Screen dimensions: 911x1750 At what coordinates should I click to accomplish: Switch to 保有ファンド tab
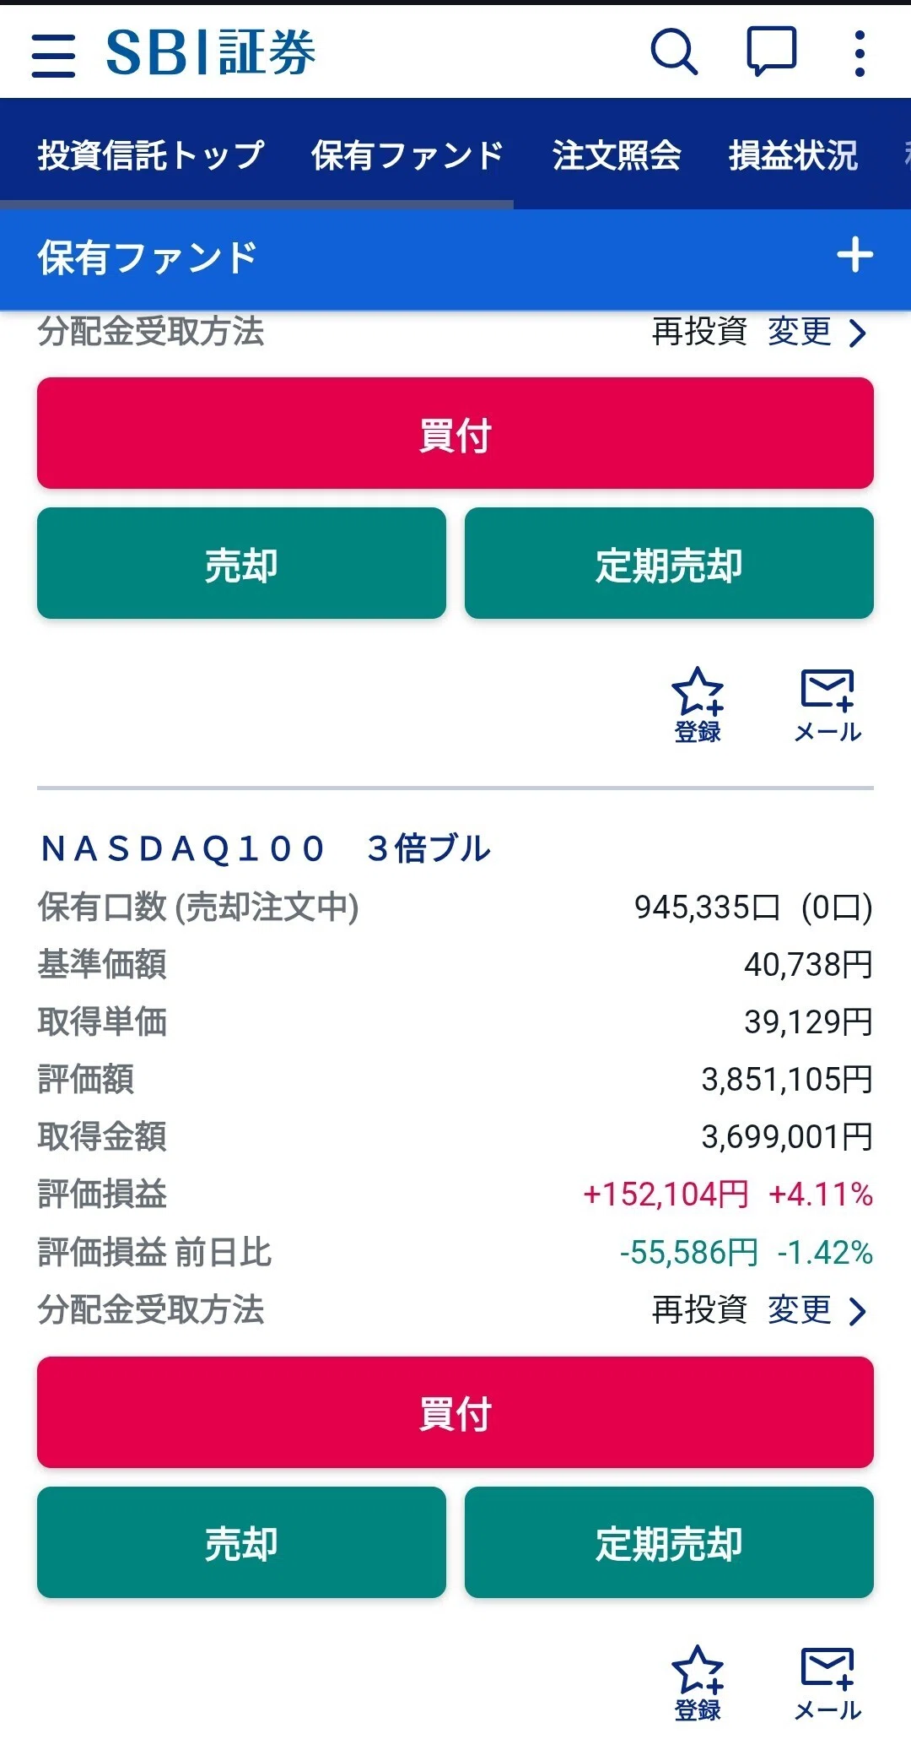pyautogui.click(x=407, y=154)
